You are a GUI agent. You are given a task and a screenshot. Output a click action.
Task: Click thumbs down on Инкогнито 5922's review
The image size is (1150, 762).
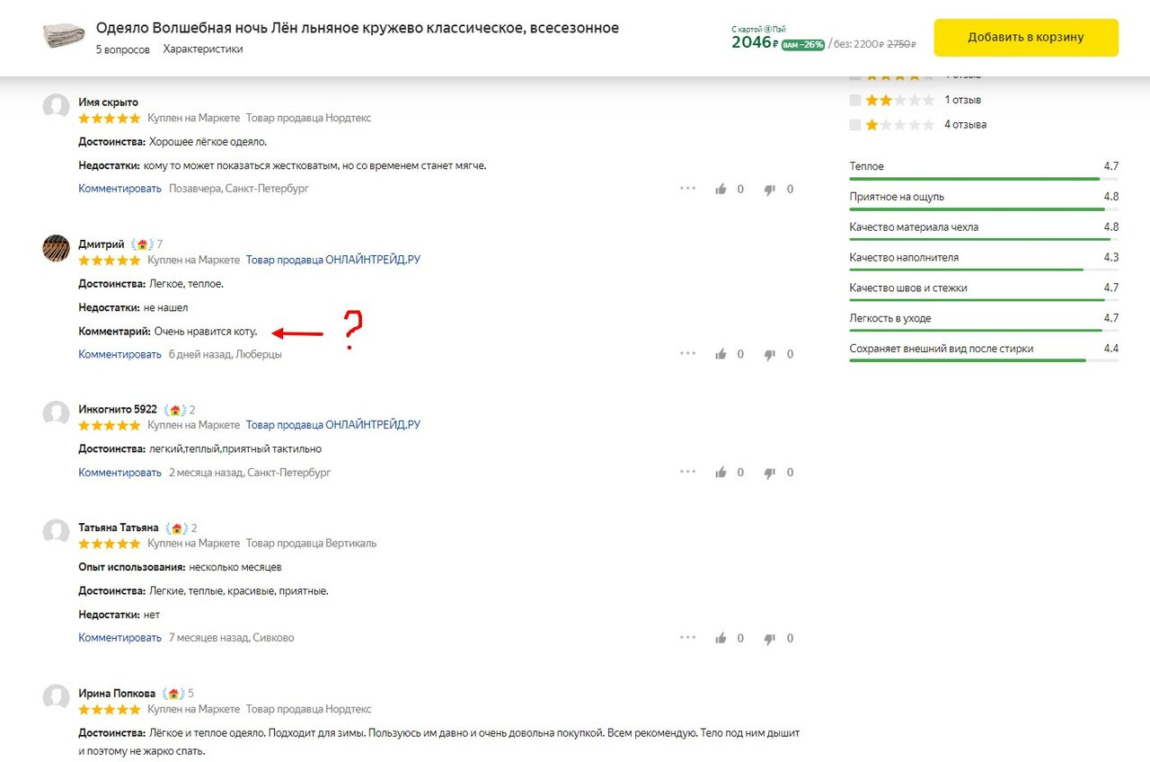[770, 473]
